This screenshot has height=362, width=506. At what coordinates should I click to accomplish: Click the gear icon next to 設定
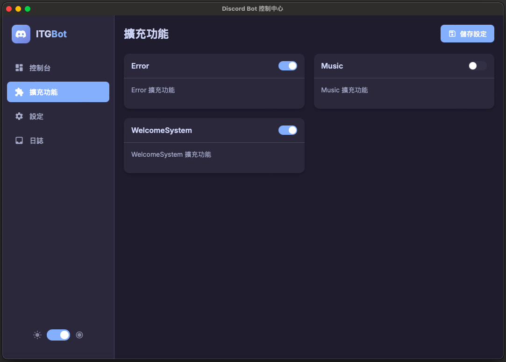click(x=19, y=116)
